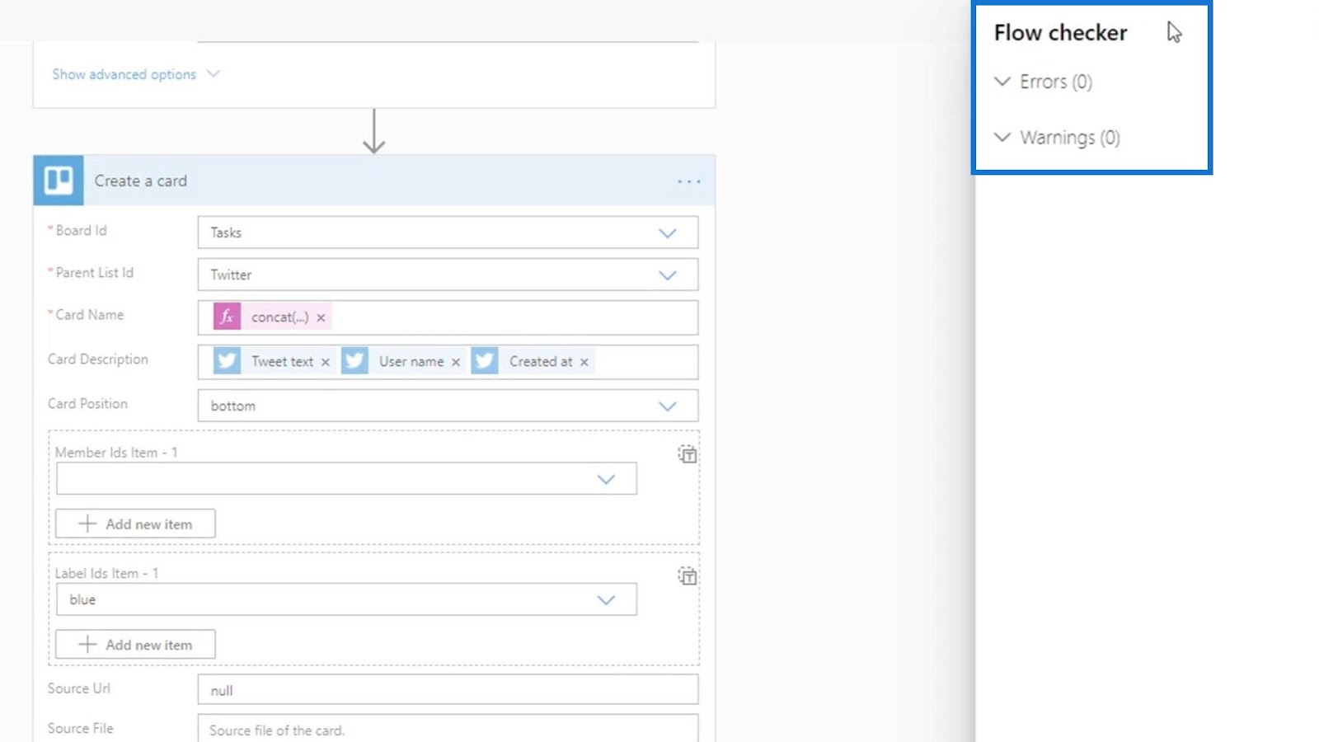Click the Source File label

pyautogui.click(x=81, y=728)
